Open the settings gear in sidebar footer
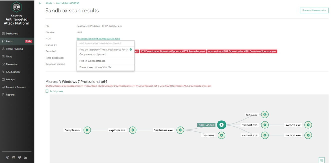The height and width of the screenshot is (163, 331). click(x=20, y=157)
